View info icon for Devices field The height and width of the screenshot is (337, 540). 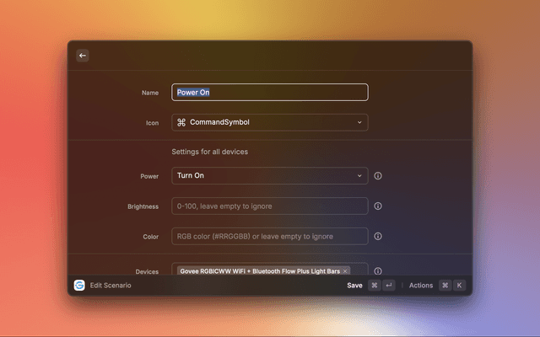pyautogui.click(x=378, y=271)
